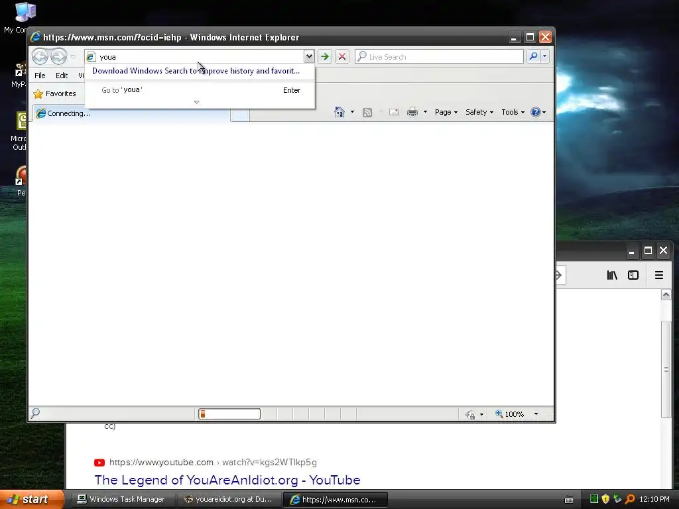The width and height of the screenshot is (679, 509).
Task: Open the Tools menu
Action: click(x=513, y=112)
